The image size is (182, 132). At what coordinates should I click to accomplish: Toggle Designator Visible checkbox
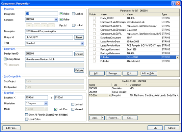[61, 14]
